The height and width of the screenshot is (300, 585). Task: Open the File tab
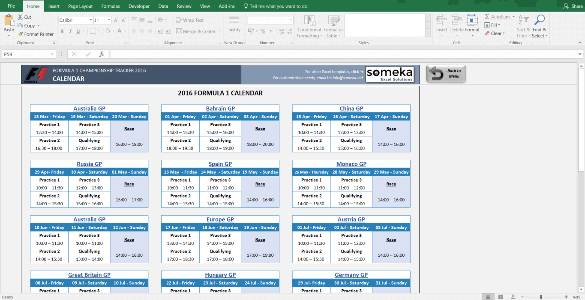[11, 6]
